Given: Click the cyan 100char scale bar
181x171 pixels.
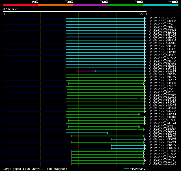Looking at the screenshot, I should (x=126, y=169).
